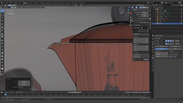Image resolution: width=183 pixels, height=103 pixels.
Task: Choose the Simple subdivision type
Action: pyautogui.click(x=175, y=49)
